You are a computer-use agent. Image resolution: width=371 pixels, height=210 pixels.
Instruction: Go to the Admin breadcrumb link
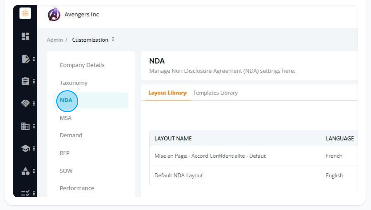55,40
